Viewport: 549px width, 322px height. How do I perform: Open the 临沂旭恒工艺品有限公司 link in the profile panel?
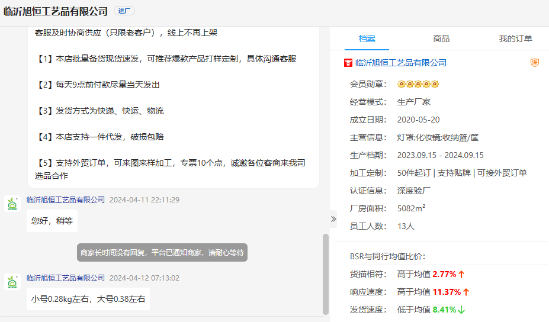(400, 63)
